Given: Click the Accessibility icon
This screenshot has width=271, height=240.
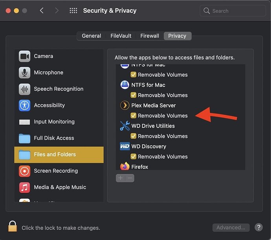Looking at the screenshot, I should pyautogui.click(x=24, y=105).
